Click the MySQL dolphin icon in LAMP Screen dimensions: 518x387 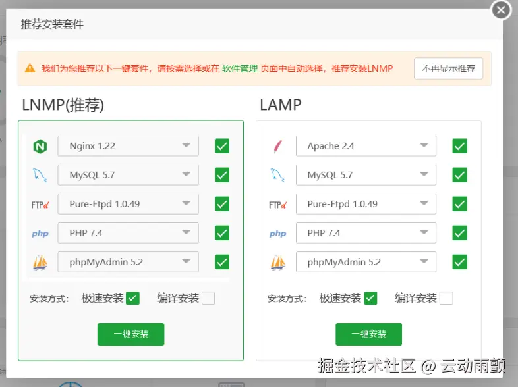277,175
